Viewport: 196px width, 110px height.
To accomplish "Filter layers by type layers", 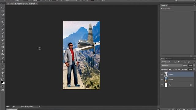I will pyautogui.click(x=182, y=62).
